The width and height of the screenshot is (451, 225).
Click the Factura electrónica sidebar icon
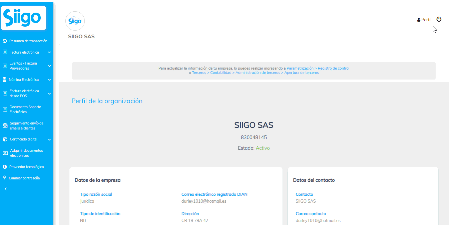5,53
